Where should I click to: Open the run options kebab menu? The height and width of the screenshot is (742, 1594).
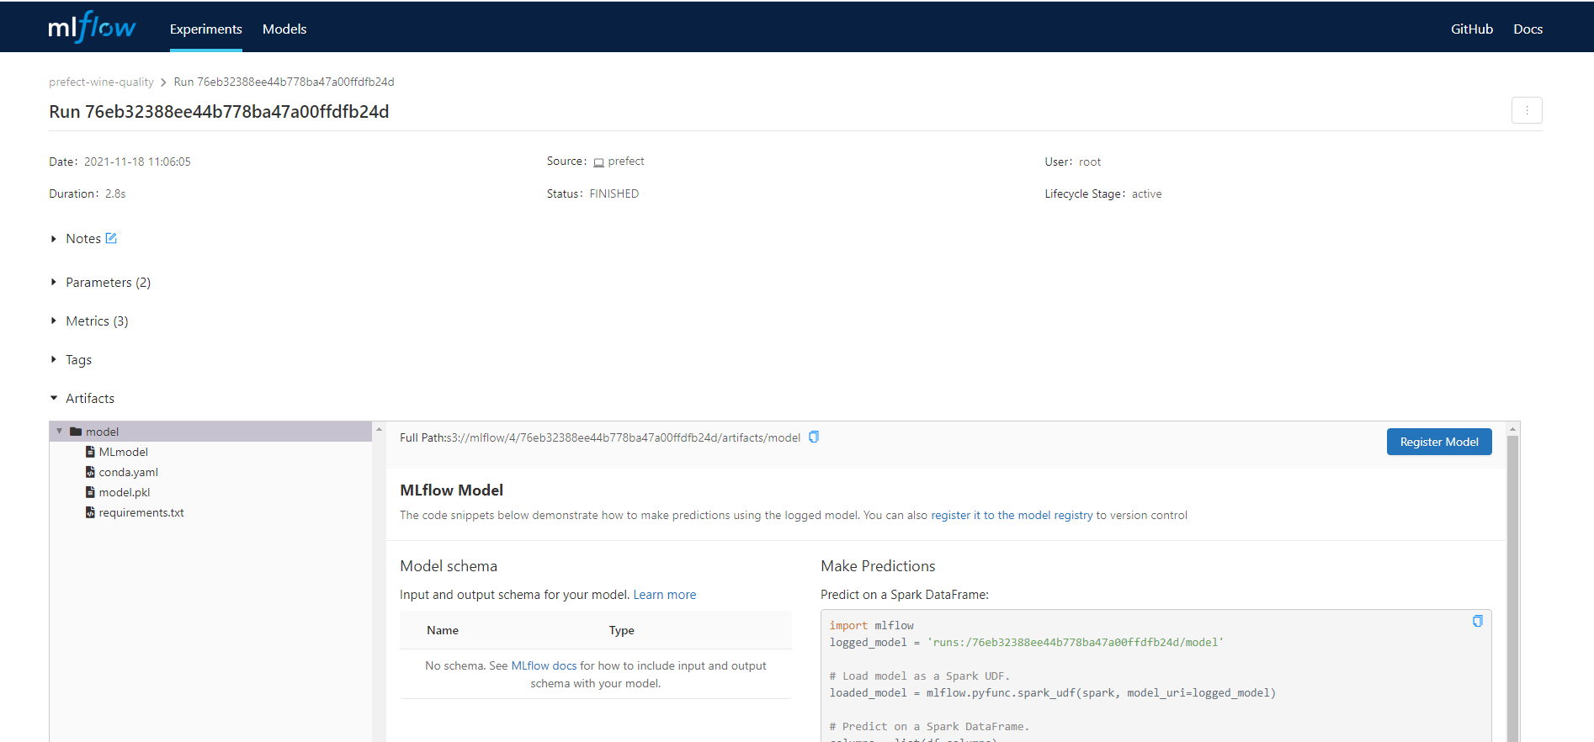point(1527,110)
